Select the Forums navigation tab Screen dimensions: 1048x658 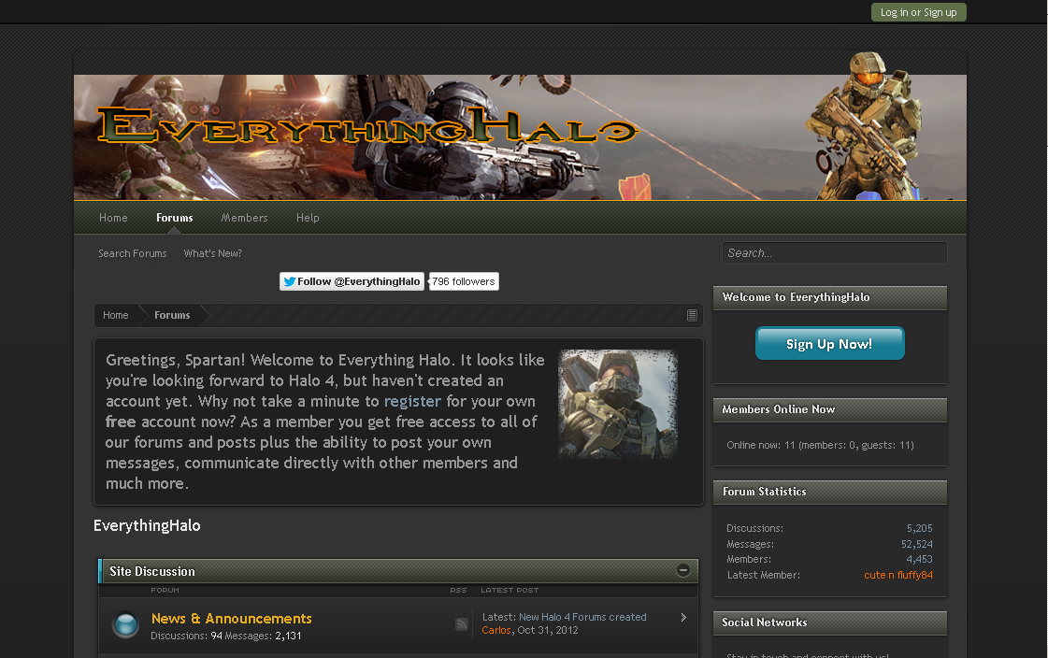pyautogui.click(x=175, y=218)
